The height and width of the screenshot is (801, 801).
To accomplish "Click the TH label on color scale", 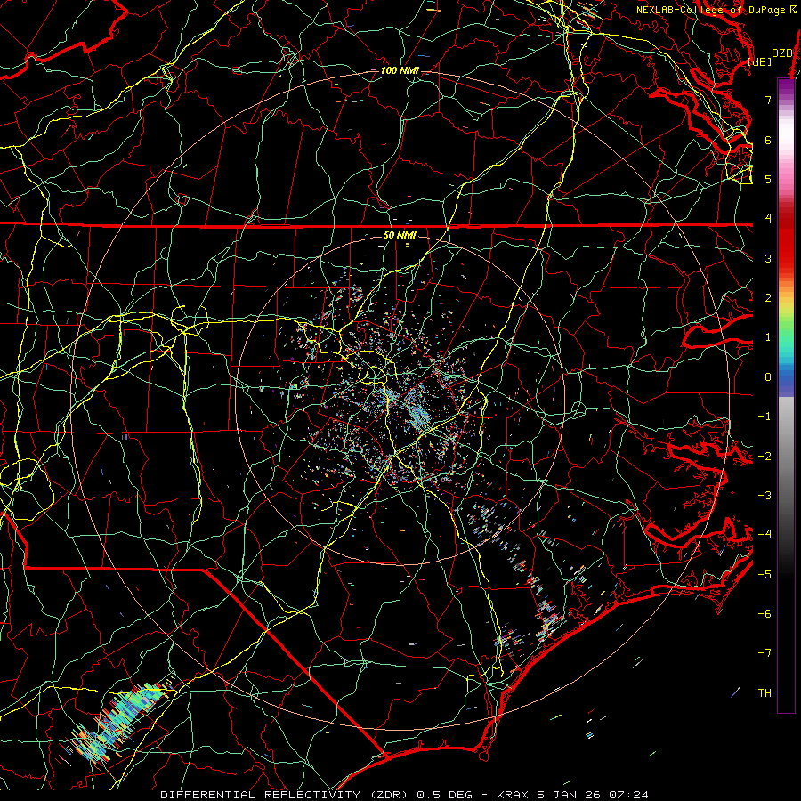I will 765,692.
